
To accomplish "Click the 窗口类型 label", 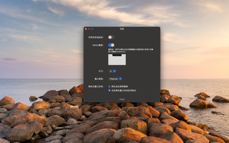I will [x=99, y=79].
